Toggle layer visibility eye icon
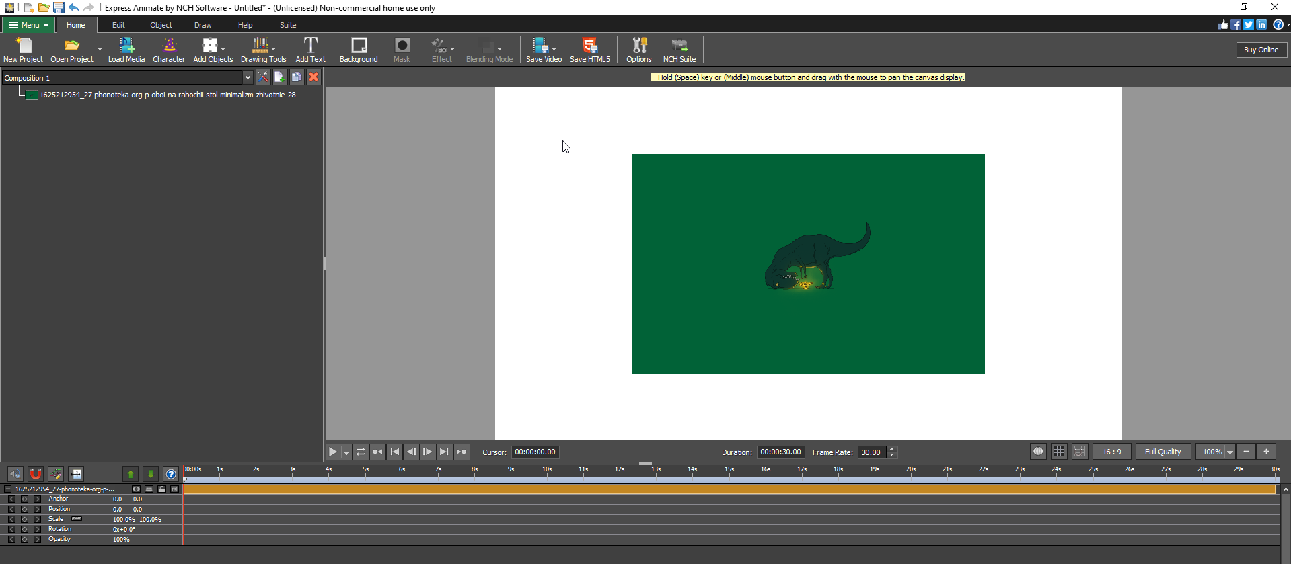Image resolution: width=1291 pixels, height=564 pixels. pyautogui.click(x=137, y=489)
